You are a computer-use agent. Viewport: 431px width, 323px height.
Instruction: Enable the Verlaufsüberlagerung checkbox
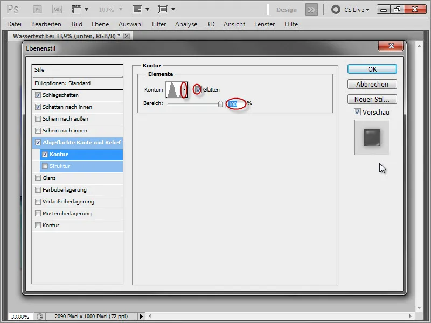38,201
